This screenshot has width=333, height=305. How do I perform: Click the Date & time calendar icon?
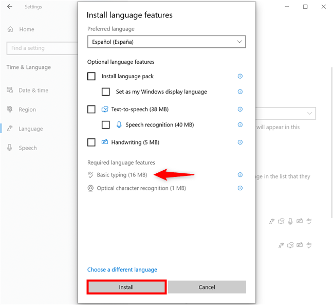[10, 90]
